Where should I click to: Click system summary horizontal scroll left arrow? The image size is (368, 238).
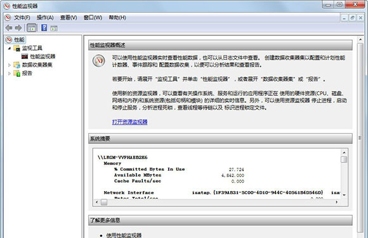click(96, 202)
